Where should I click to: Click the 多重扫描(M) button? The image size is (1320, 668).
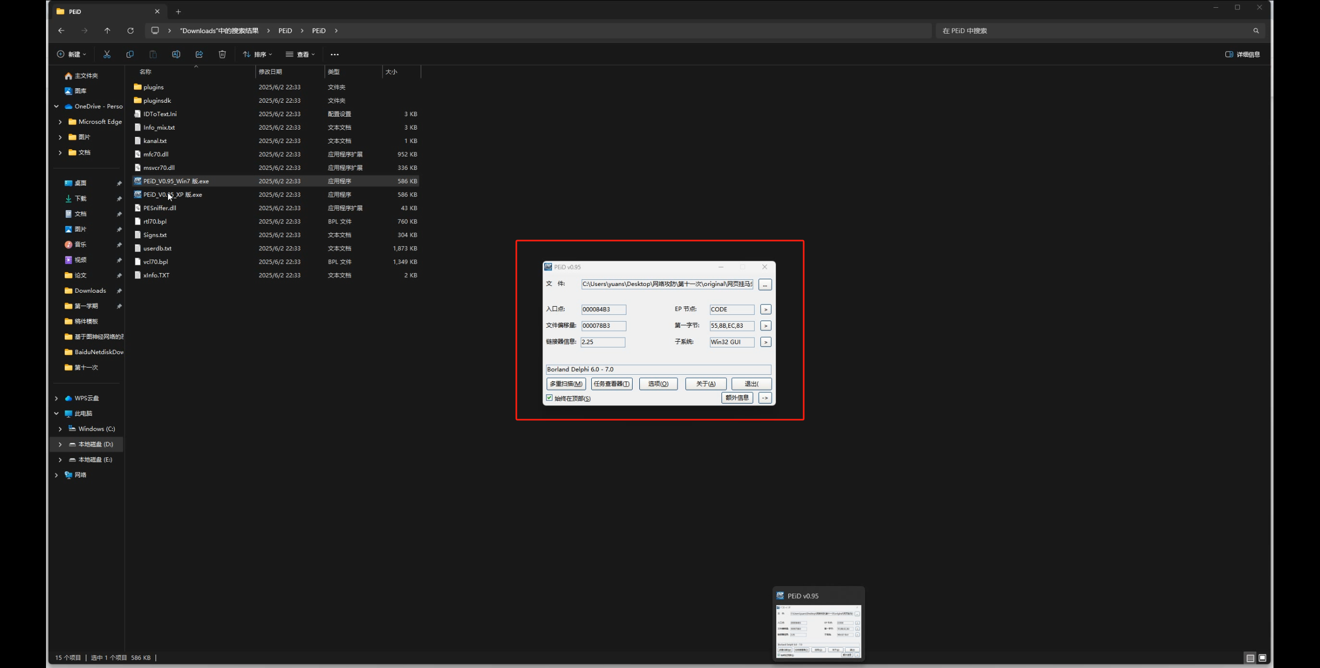tap(566, 384)
